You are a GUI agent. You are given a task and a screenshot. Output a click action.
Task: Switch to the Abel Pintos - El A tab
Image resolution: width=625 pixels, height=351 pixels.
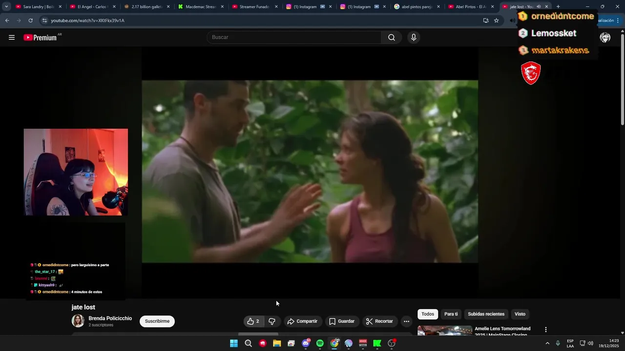[471, 7]
